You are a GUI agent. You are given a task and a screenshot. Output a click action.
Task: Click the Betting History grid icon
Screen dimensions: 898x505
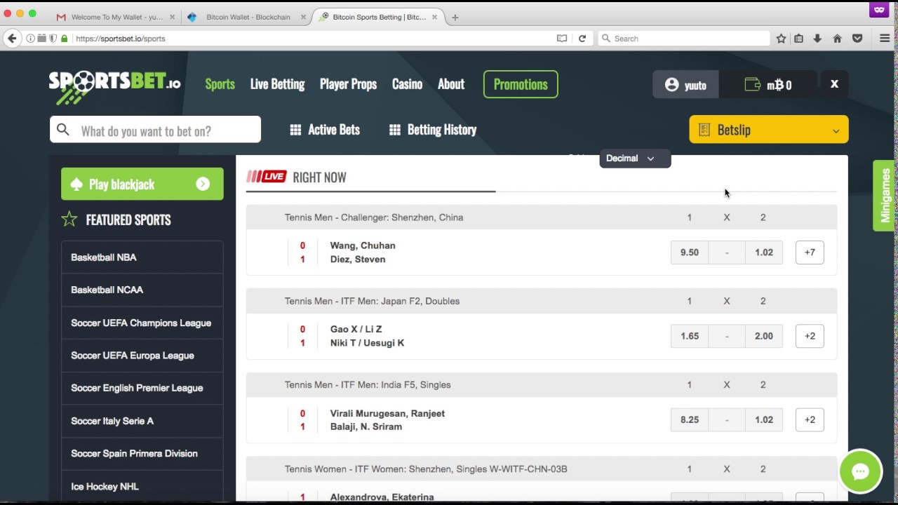point(395,130)
